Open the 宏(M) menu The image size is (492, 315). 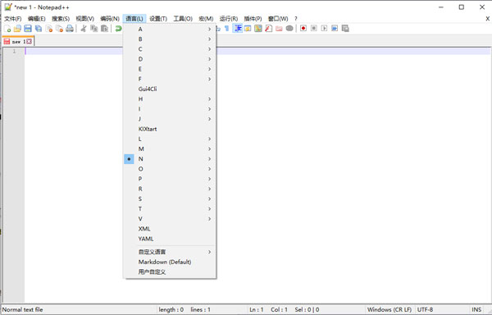coord(206,19)
